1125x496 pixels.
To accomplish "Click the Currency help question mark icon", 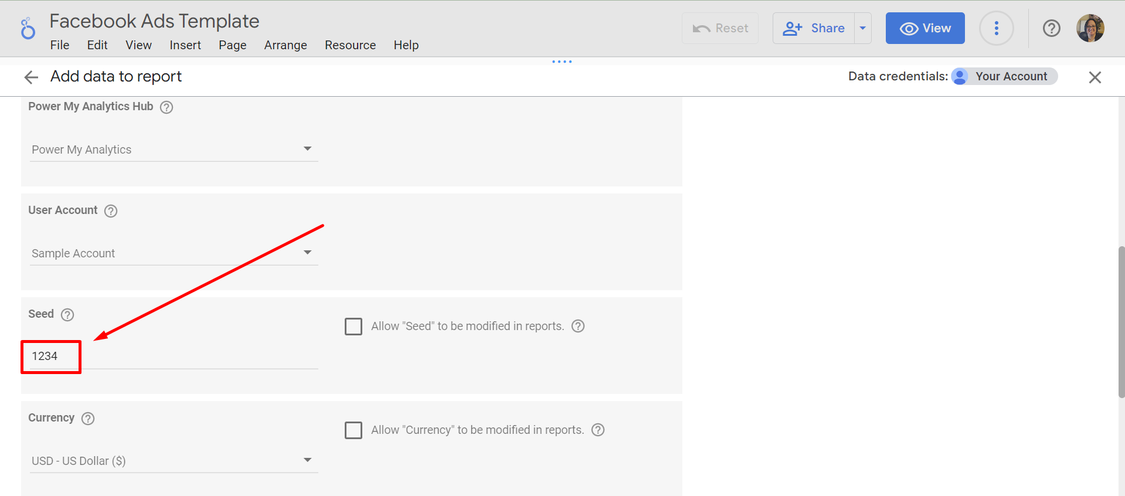I will 88,419.
